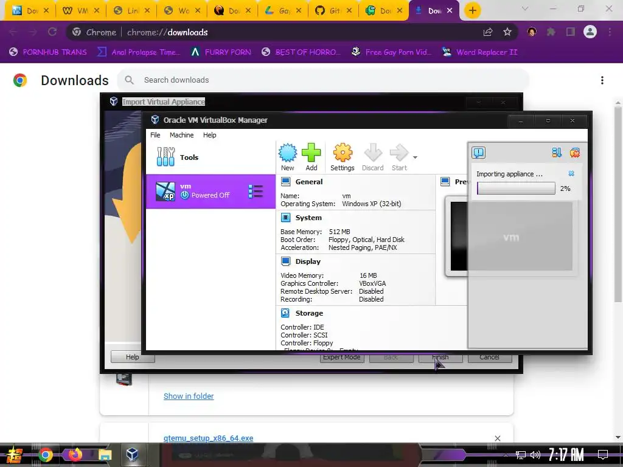Select the vm Windows XP machine entry
The width and height of the screenshot is (623, 467).
point(211,192)
